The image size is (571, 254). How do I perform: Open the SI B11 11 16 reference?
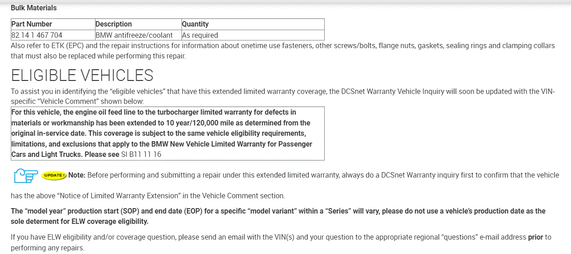[x=141, y=154]
